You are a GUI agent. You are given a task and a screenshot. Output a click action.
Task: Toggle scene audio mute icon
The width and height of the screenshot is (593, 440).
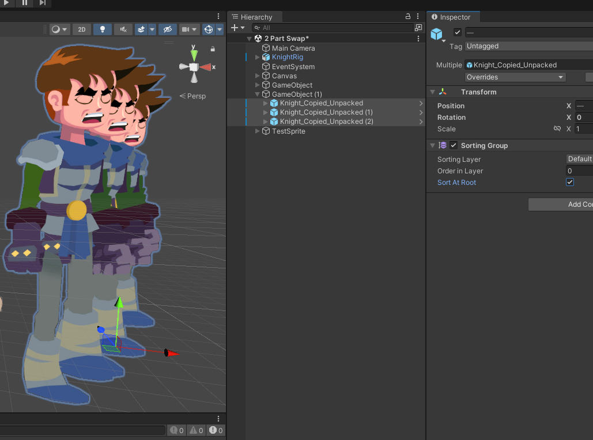click(123, 29)
